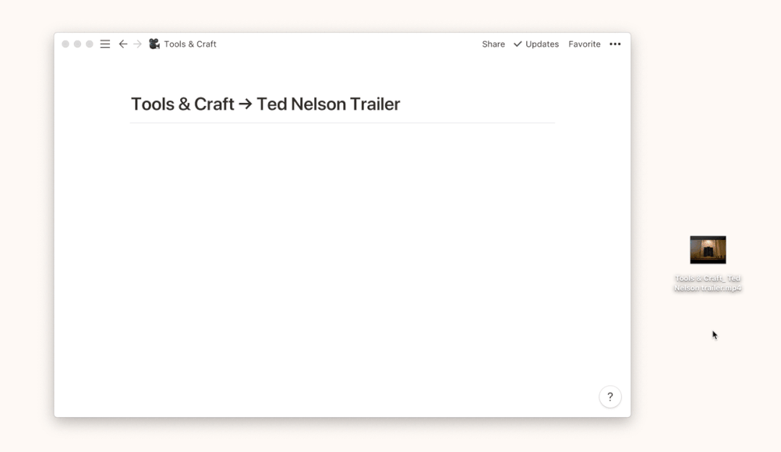Click the checkmark icon beside Updates
The height and width of the screenshot is (452, 781).
point(518,44)
